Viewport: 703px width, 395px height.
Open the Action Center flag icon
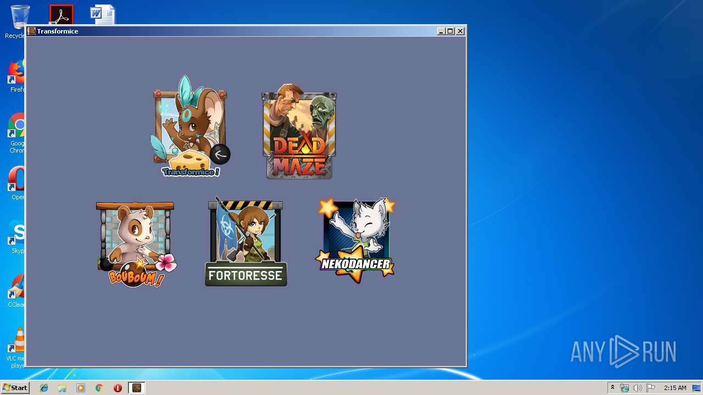(651, 388)
